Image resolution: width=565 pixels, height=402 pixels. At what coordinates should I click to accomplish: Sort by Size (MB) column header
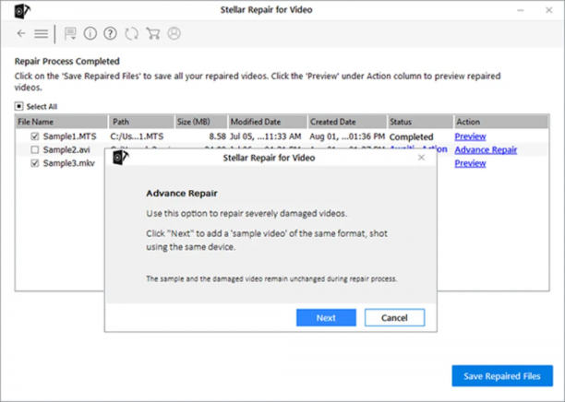(201, 122)
